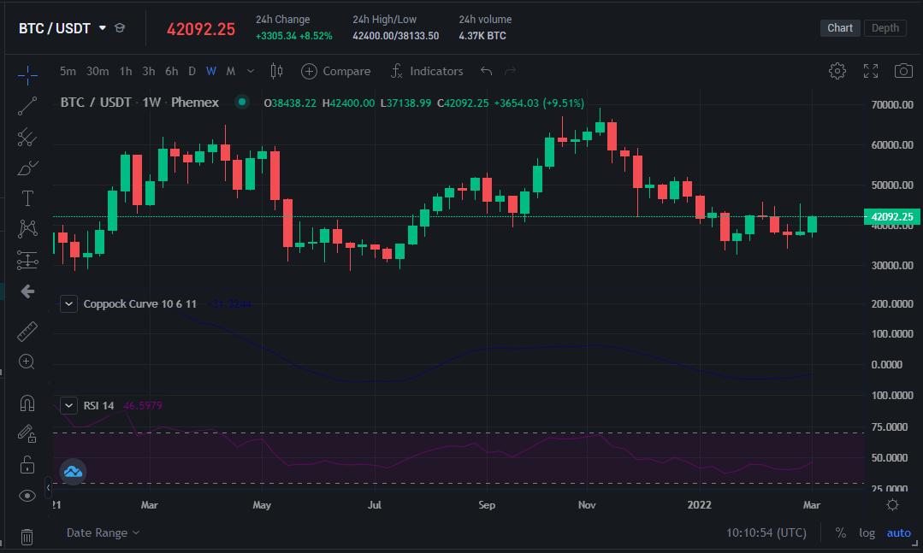Expand the RSI 14 panel menu

click(68, 405)
